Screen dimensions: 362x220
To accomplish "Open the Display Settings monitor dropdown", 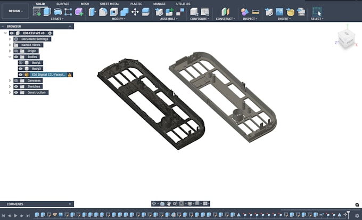I will (x=190, y=203).
